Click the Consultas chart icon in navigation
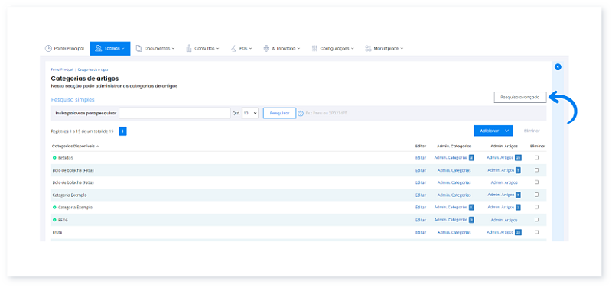Viewport: 612px width, 287px height. (189, 49)
